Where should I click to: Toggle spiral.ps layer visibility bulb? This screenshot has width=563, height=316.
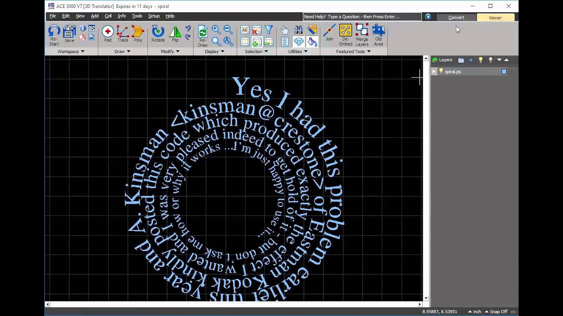coord(441,72)
